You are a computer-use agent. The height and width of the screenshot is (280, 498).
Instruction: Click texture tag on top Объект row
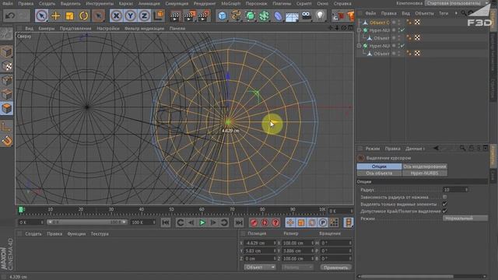click(417, 23)
